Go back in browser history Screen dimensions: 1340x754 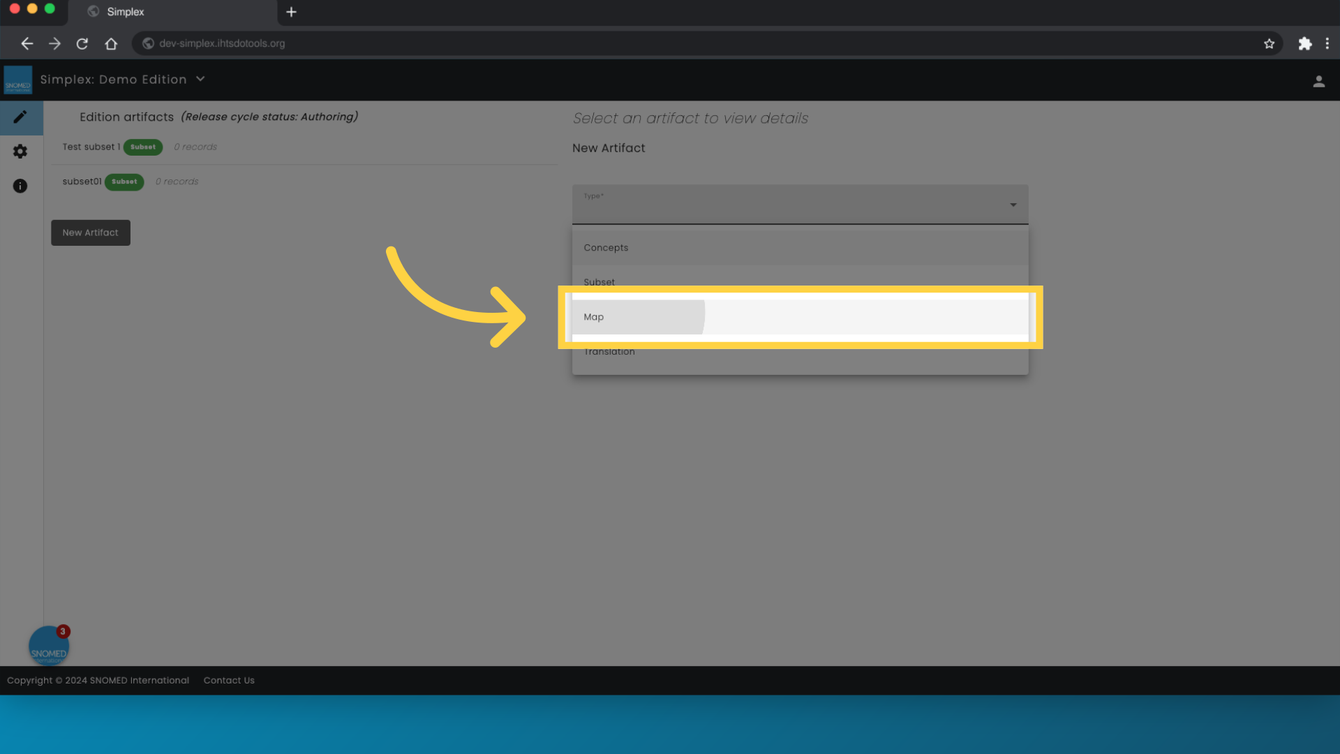tap(27, 43)
